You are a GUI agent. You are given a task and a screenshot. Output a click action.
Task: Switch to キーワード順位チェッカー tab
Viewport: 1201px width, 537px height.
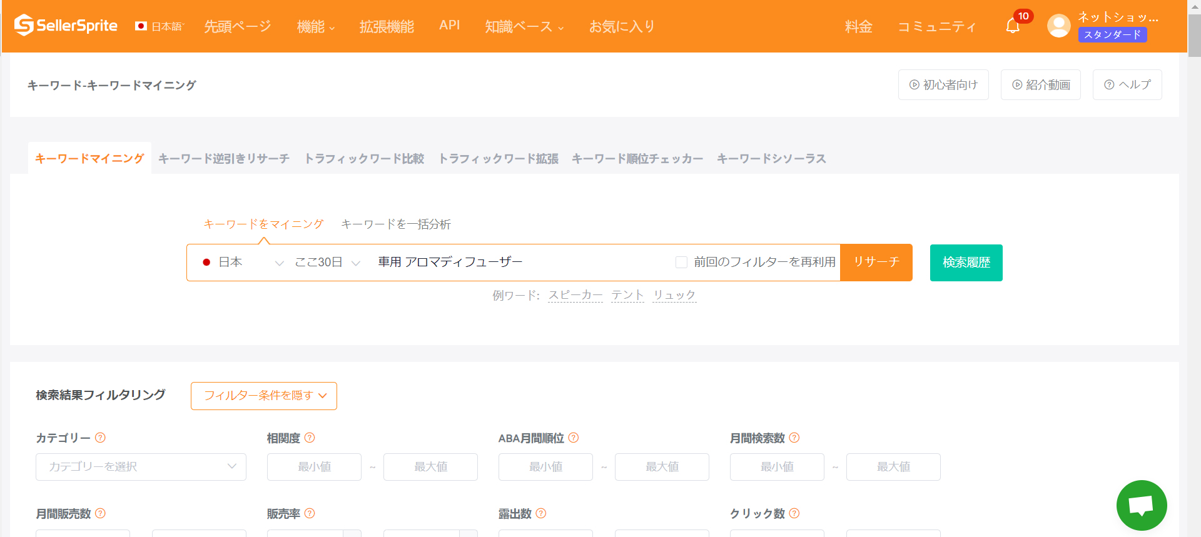click(x=637, y=158)
